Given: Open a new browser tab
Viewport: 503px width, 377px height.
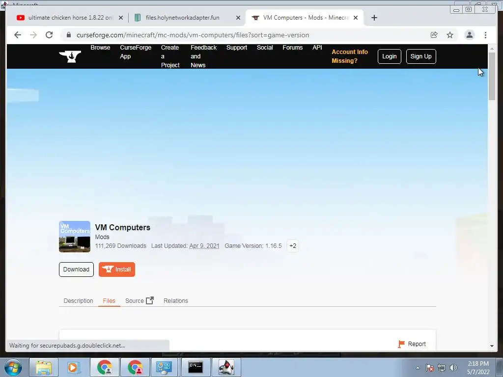Looking at the screenshot, I should [374, 18].
